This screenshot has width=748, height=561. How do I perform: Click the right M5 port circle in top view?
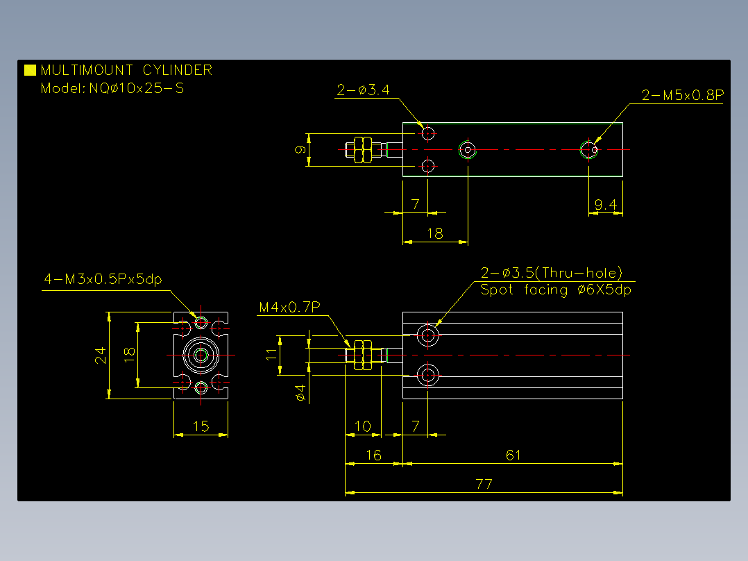click(x=589, y=149)
